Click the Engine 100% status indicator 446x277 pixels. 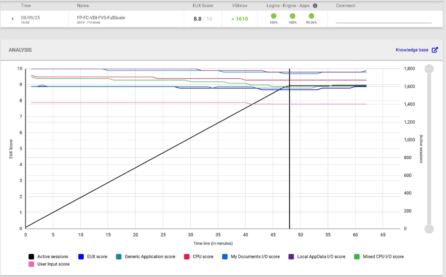point(292,16)
